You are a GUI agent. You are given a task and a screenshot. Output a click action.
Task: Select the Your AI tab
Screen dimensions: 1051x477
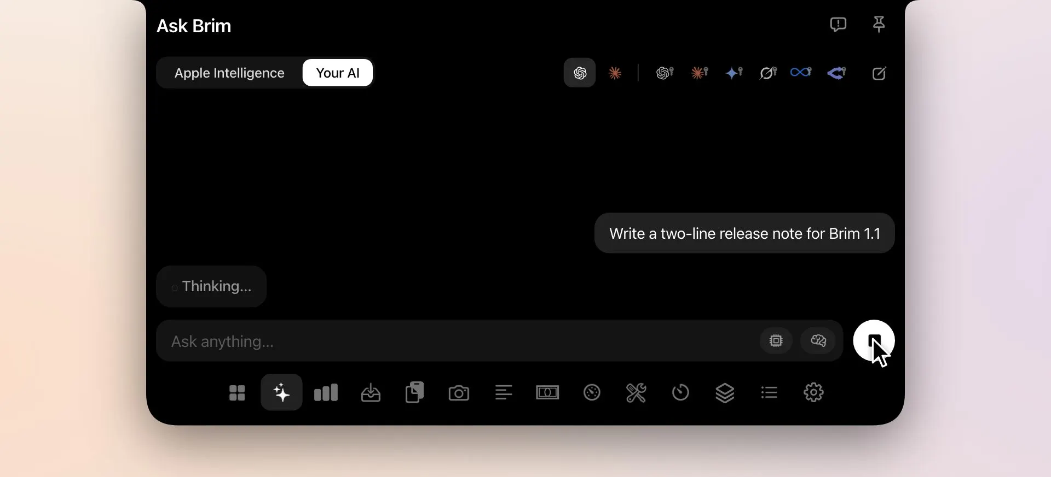pos(338,73)
